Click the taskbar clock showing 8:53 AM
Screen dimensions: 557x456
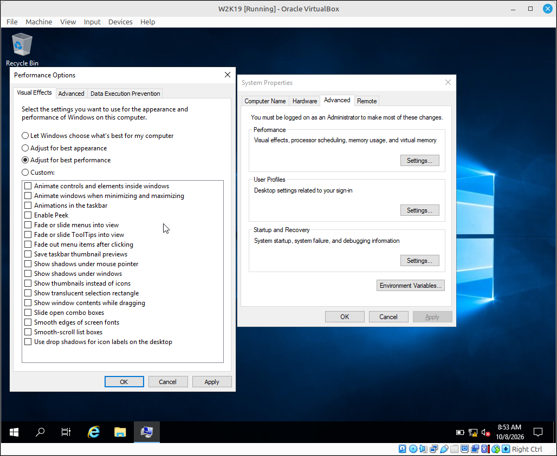point(510,432)
